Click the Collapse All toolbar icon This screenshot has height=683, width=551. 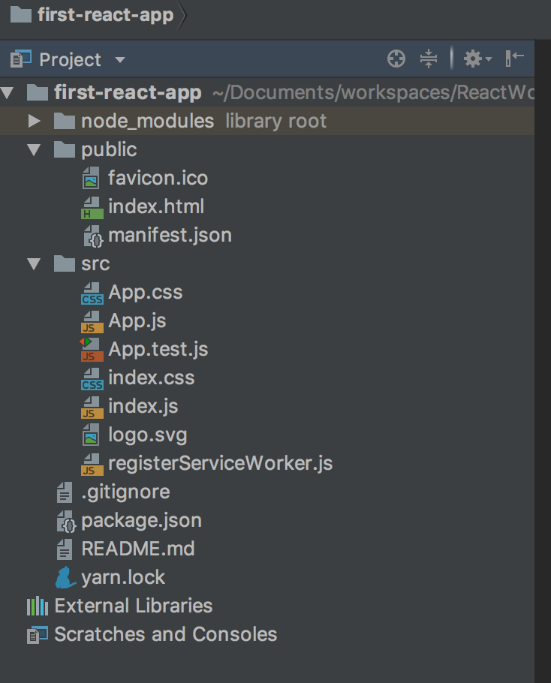click(x=429, y=58)
